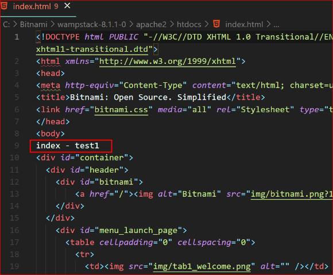Screen dimensions: 333x275
Task: Open the wampstack-8.1.1-0 breadcrumb folder
Action: pos(92,25)
